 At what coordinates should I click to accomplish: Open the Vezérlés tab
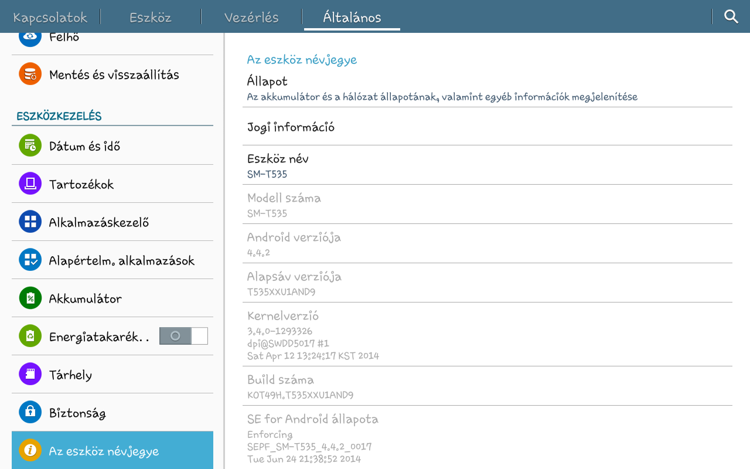[251, 17]
